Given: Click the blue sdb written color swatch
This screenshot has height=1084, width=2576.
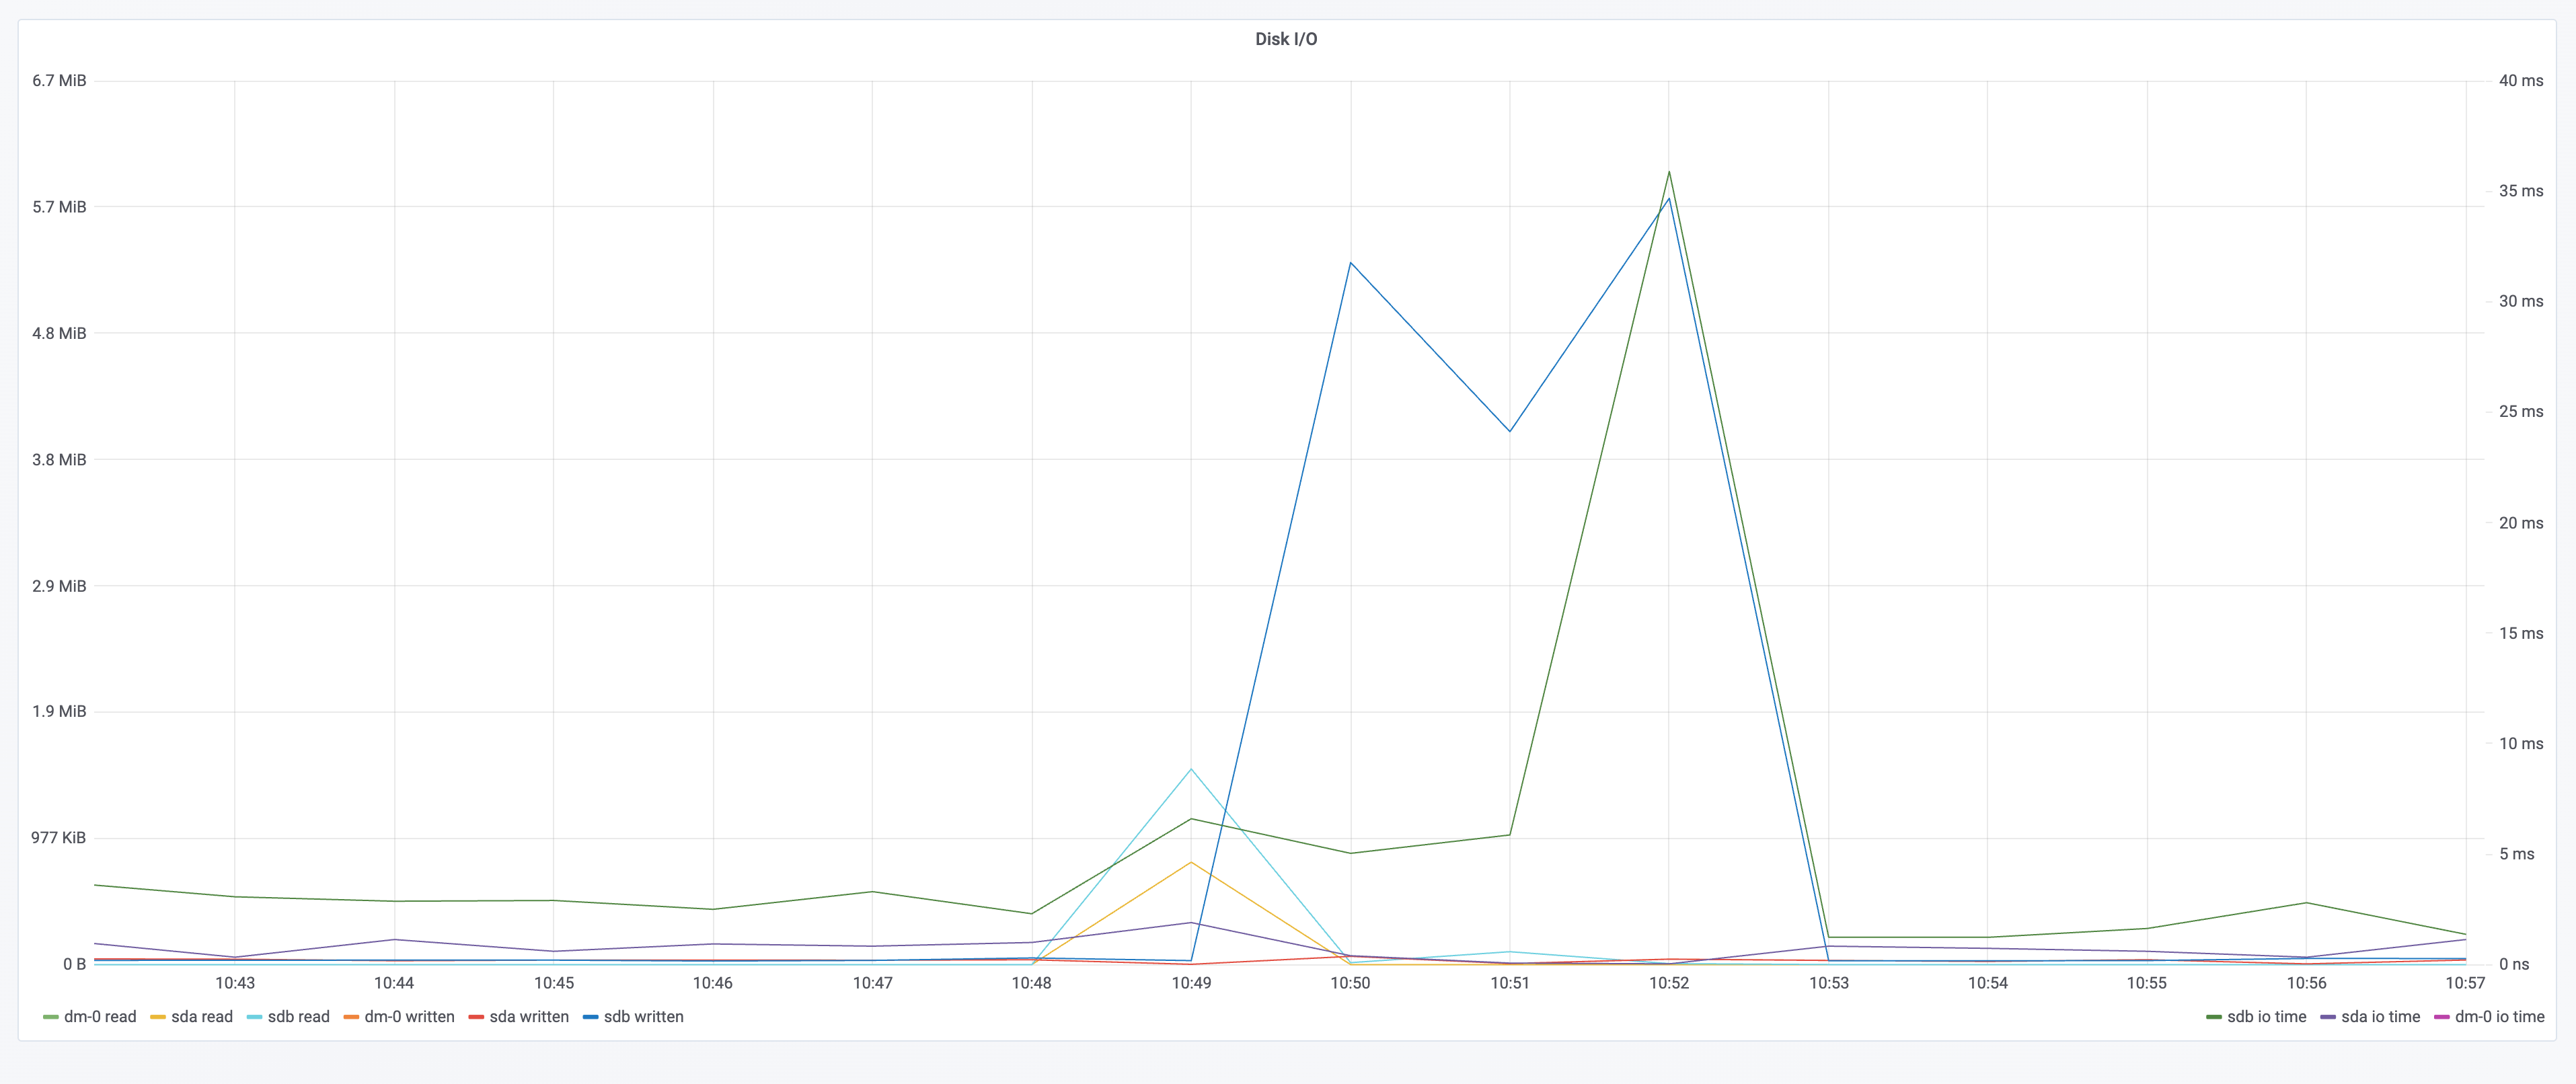Looking at the screenshot, I should [x=590, y=1017].
